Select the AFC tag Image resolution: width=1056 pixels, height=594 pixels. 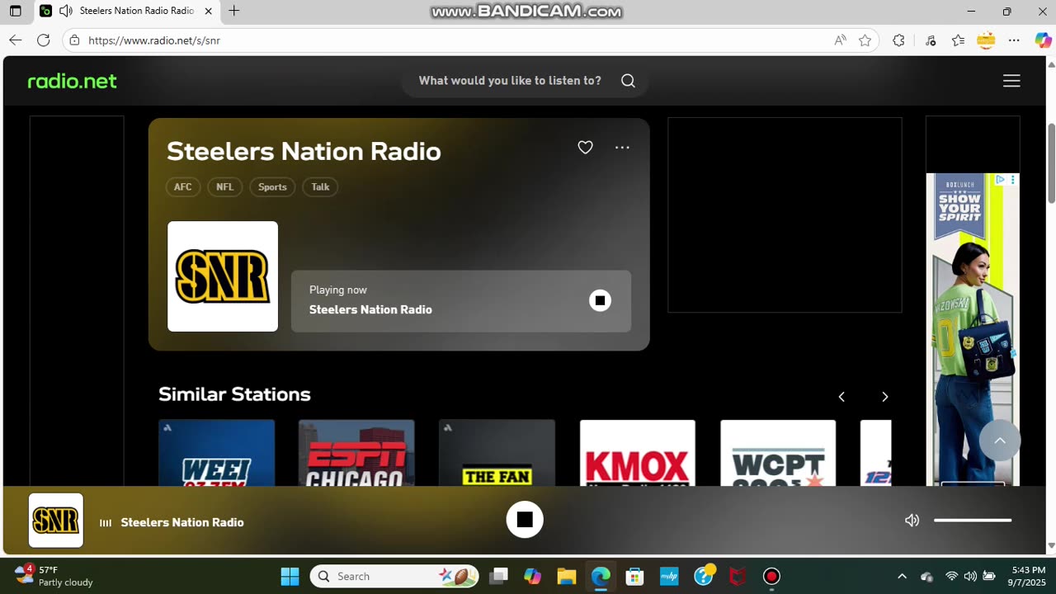[x=183, y=187]
